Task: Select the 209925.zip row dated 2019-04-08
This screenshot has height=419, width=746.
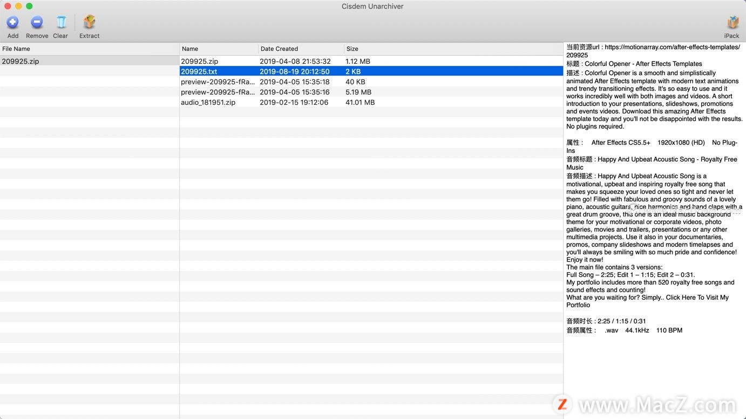Action: coord(371,61)
